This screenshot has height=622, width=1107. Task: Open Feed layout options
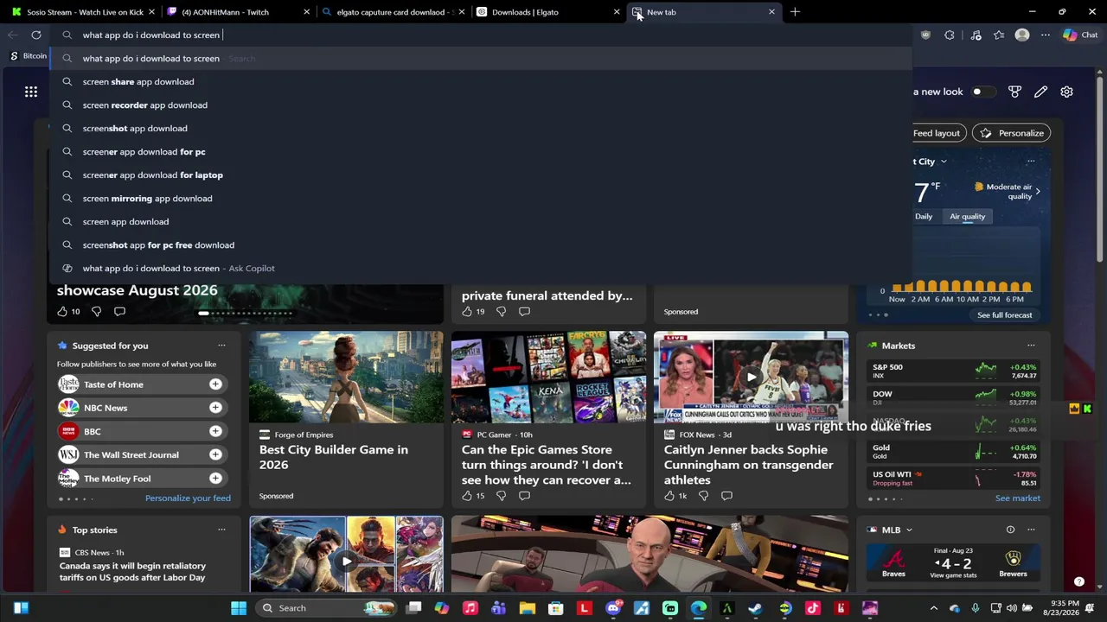[937, 133]
